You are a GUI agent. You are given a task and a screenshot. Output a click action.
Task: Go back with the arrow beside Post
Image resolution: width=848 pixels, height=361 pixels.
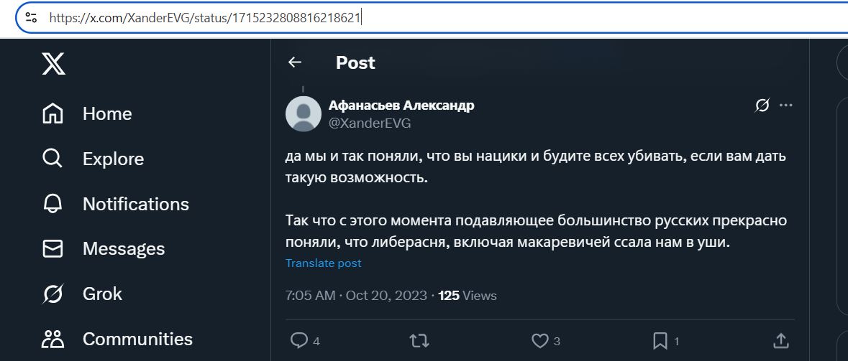click(295, 62)
